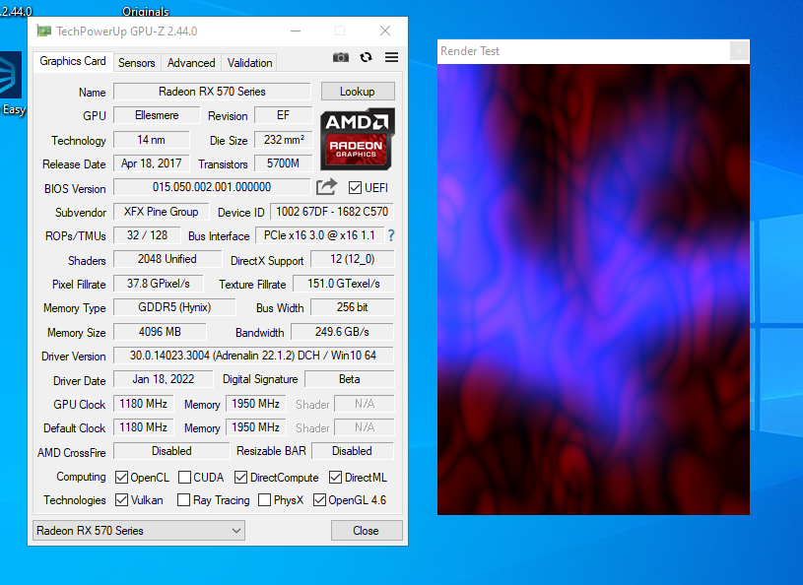The image size is (803, 585).
Task: Open the hamburger menu in GPU-Z
Action: click(391, 57)
